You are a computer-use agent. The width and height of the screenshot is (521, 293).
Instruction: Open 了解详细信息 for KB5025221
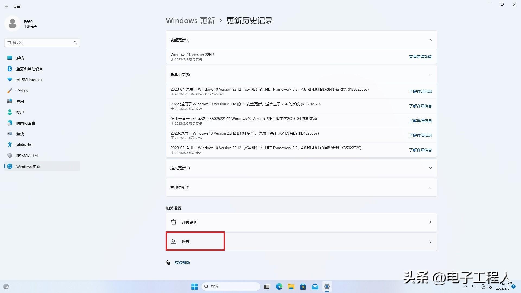point(420,121)
